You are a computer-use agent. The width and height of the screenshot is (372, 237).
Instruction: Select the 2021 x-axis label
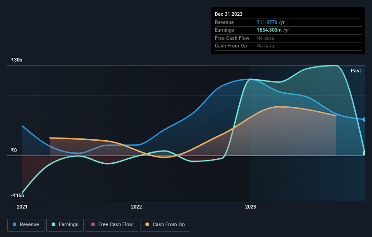point(22,207)
